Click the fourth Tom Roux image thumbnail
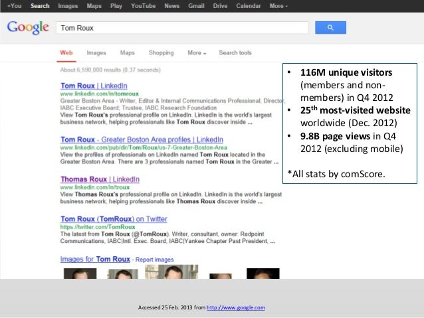 click(221, 276)
